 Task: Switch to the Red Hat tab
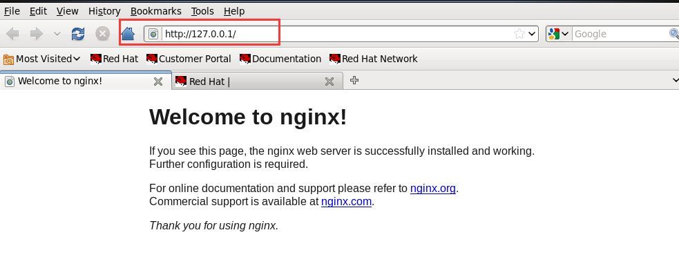pyautogui.click(x=258, y=82)
